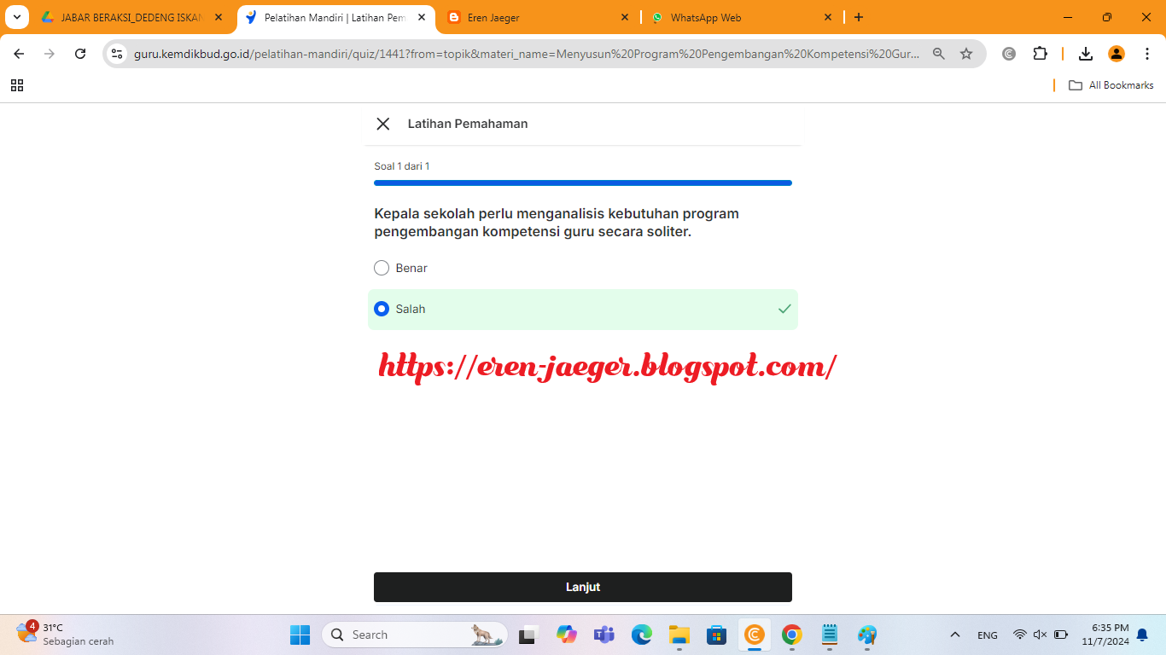Open Wi-Fi network settings icon
This screenshot has height=655, width=1166.
click(1019, 635)
